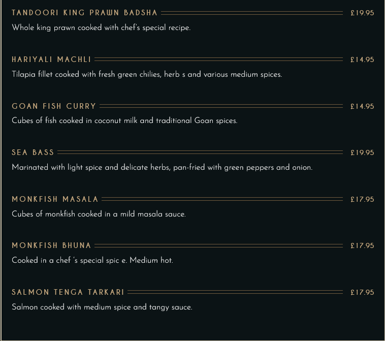Click the salmon tangy sauce description
The image size is (385, 341).
102,307
